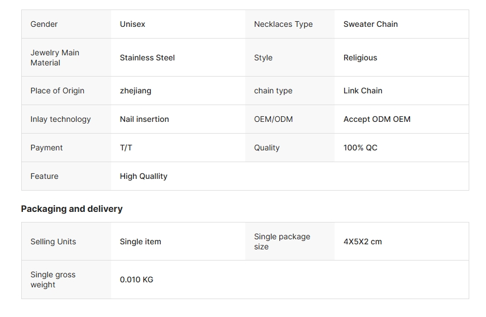Click the Inlay technology label
Viewport: 486px width, 317px height.
coord(60,119)
